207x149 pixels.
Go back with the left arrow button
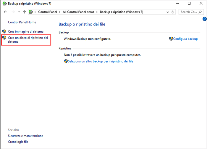(x=5, y=12)
